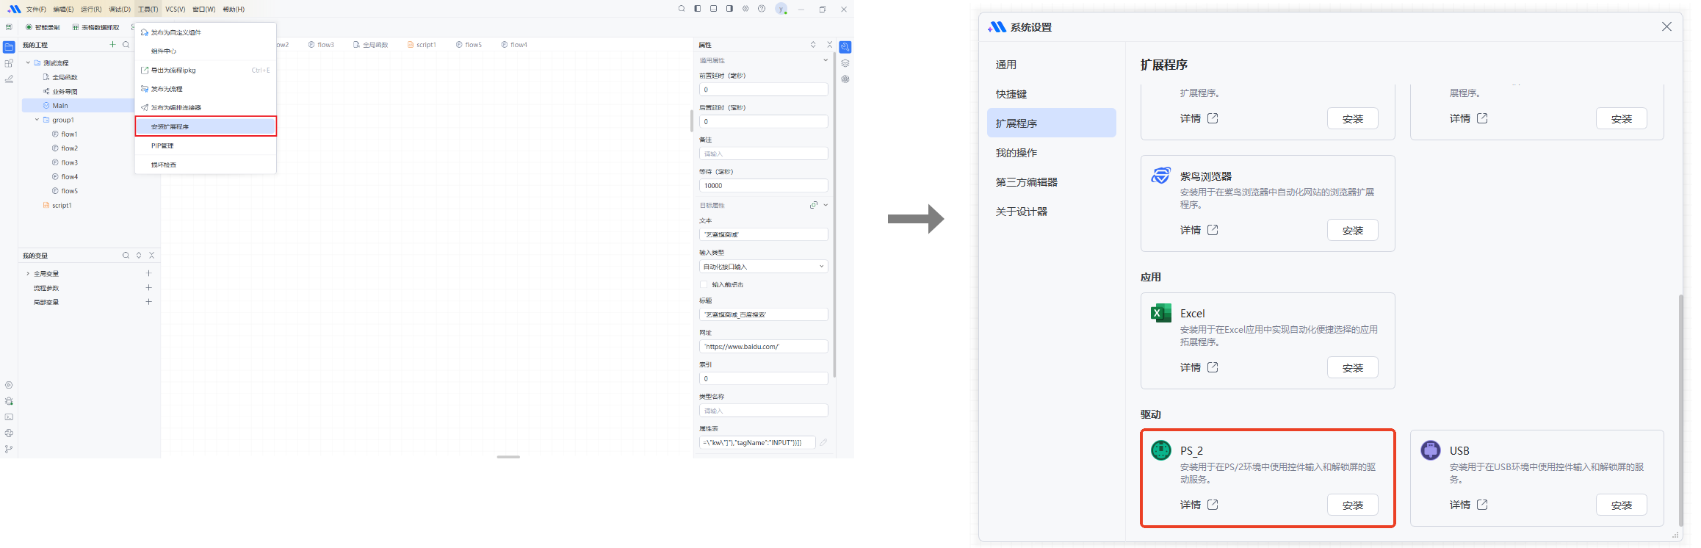The width and height of the screenshot is (1701, 548).
Task: Open the 输入类型 dropdown
Action: coord(763,267)
